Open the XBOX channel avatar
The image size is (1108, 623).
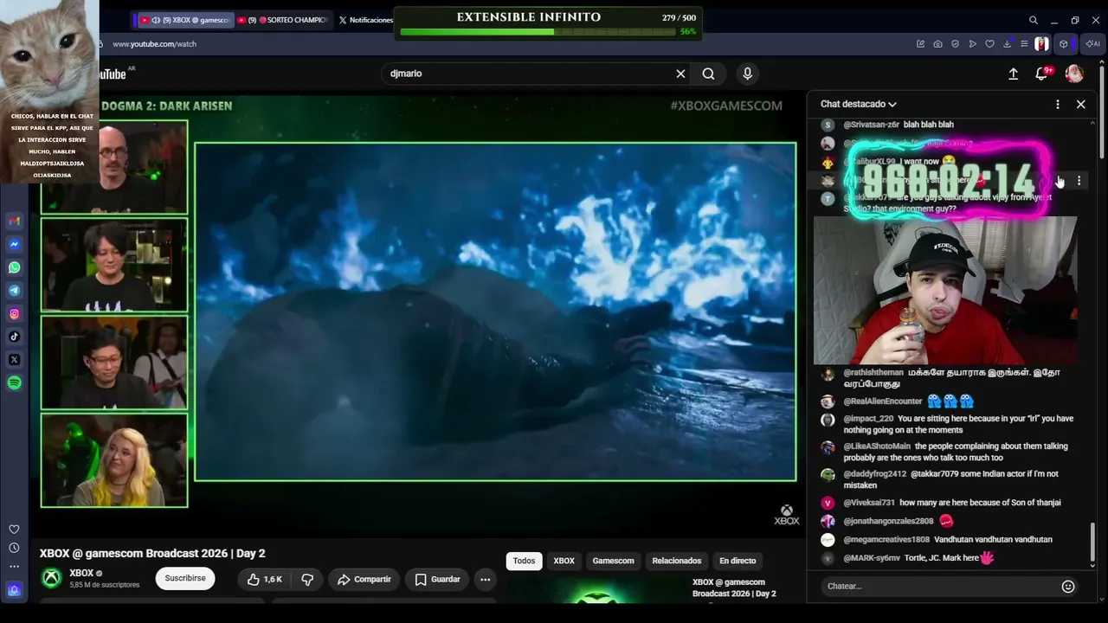click(x=52, y=578)
